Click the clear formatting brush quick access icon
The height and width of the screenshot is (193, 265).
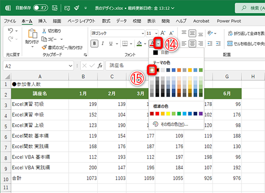pos(77,8)
